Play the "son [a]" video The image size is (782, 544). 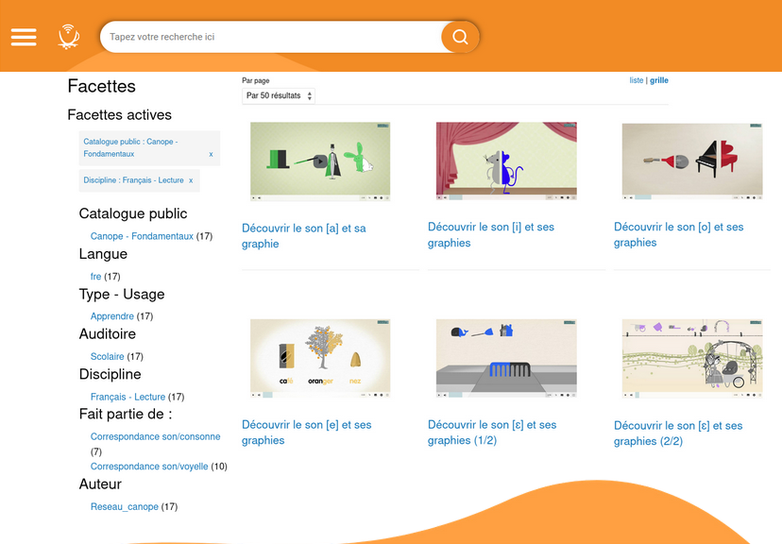click(x=253, y=197)
